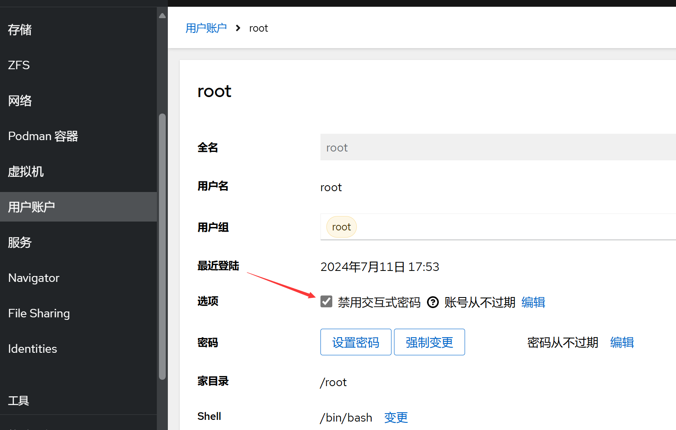Click 编辑 next to 账号从不过期
This screenshot has height=430, width=676.
pos(533,302)
